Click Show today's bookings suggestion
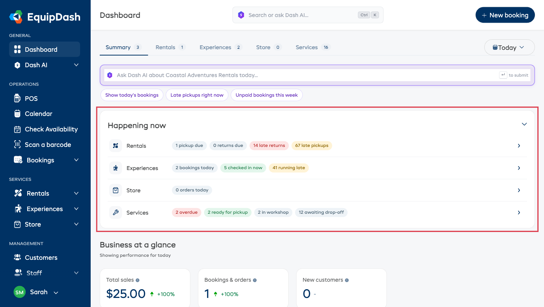Screen dimensions: 544x307 click(x=132, y=95)
